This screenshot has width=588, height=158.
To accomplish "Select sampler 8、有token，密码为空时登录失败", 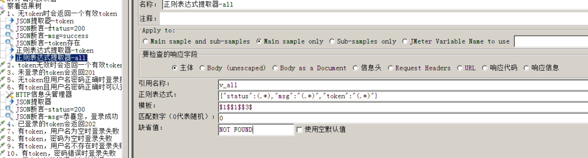I will click(x=60, y=139).
